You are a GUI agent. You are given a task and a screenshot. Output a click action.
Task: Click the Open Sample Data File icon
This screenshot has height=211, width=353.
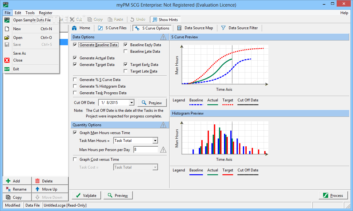pyautogui.click(x=7, y=20)
